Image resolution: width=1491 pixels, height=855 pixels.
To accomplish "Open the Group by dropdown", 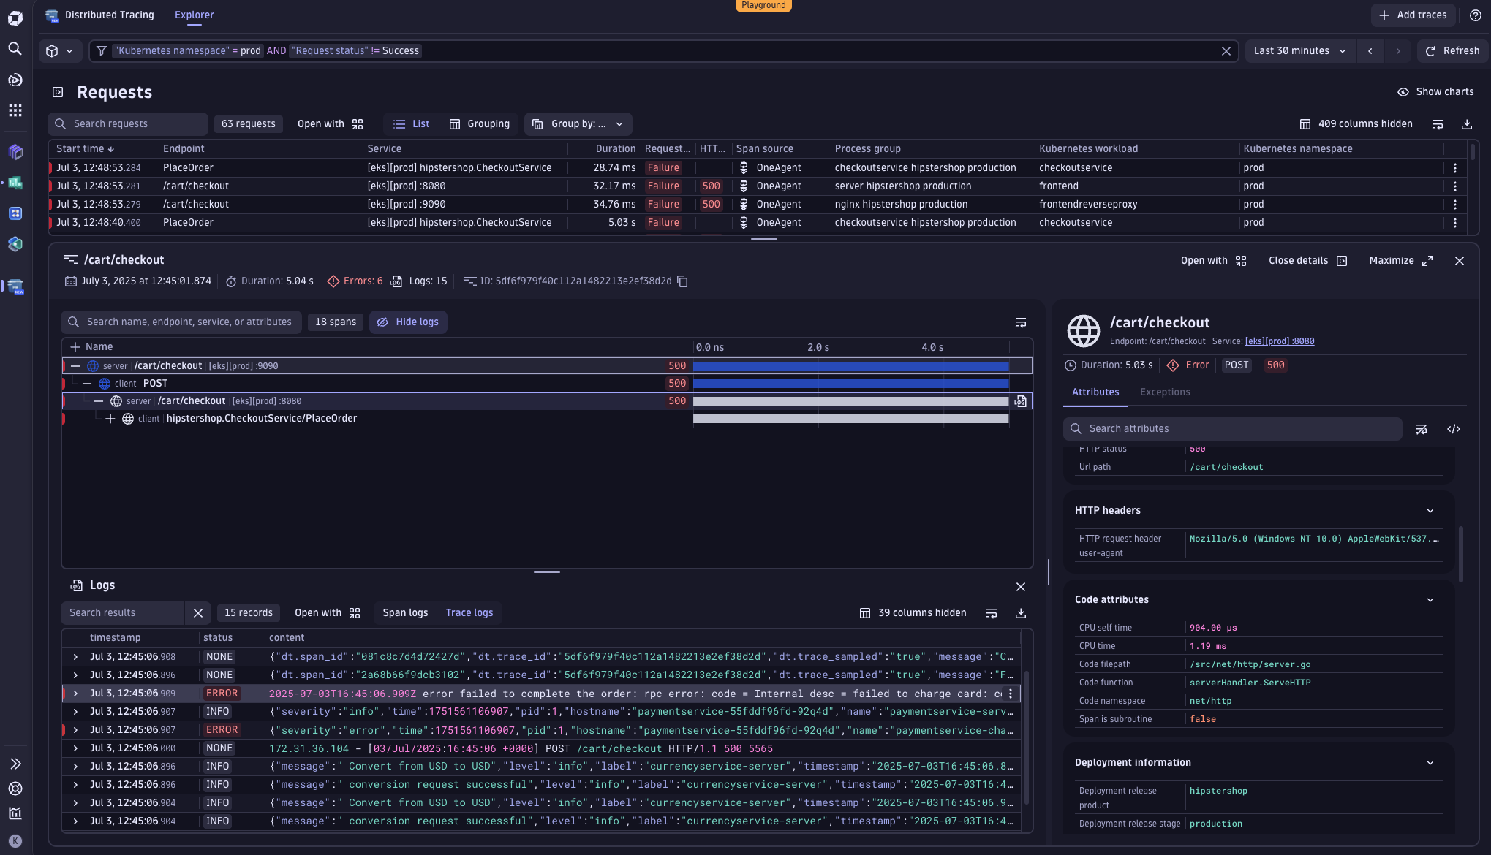I will click(578, 124).
